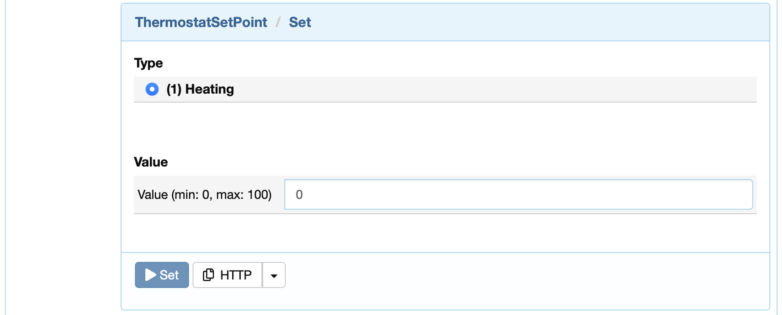This screenshot has width=782, height=315.
Task: Click the "(1) Heating" option label
Action: pos(200,89)
